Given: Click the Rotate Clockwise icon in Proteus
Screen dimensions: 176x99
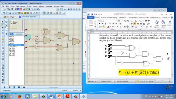Looking at the screenshot, I should 6,22.
